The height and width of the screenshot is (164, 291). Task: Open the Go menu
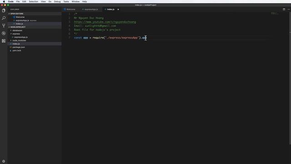point(50,1)
